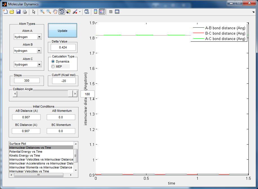The width and height of the screenshot is (258, 189).
Task: Click the Collision Angle slider right arrow
Action: [x=75, y=94]
